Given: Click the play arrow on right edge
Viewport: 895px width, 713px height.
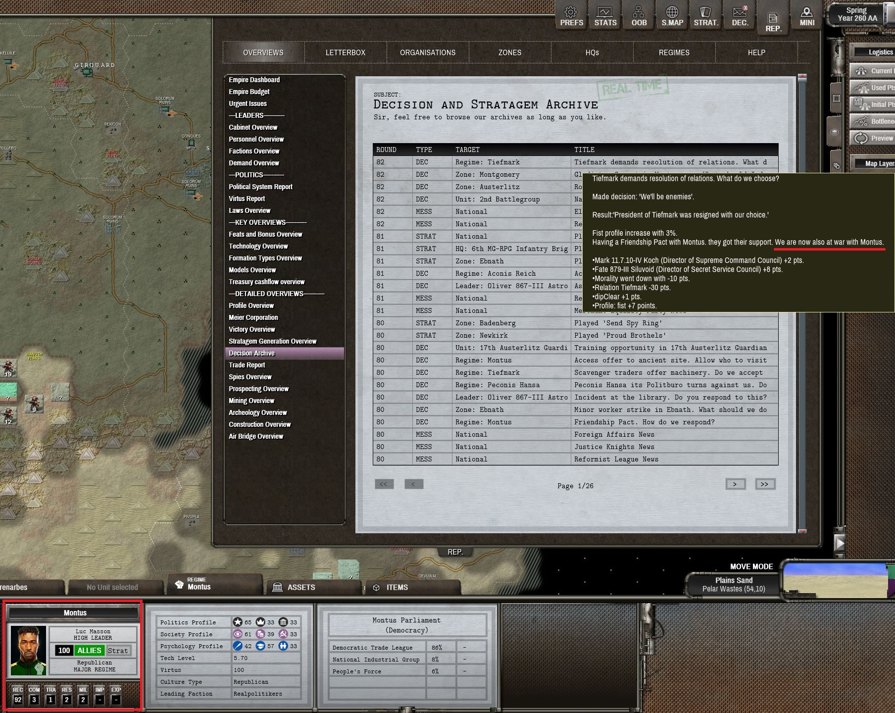Looking at the screenshot, I should tap(840, 543).
